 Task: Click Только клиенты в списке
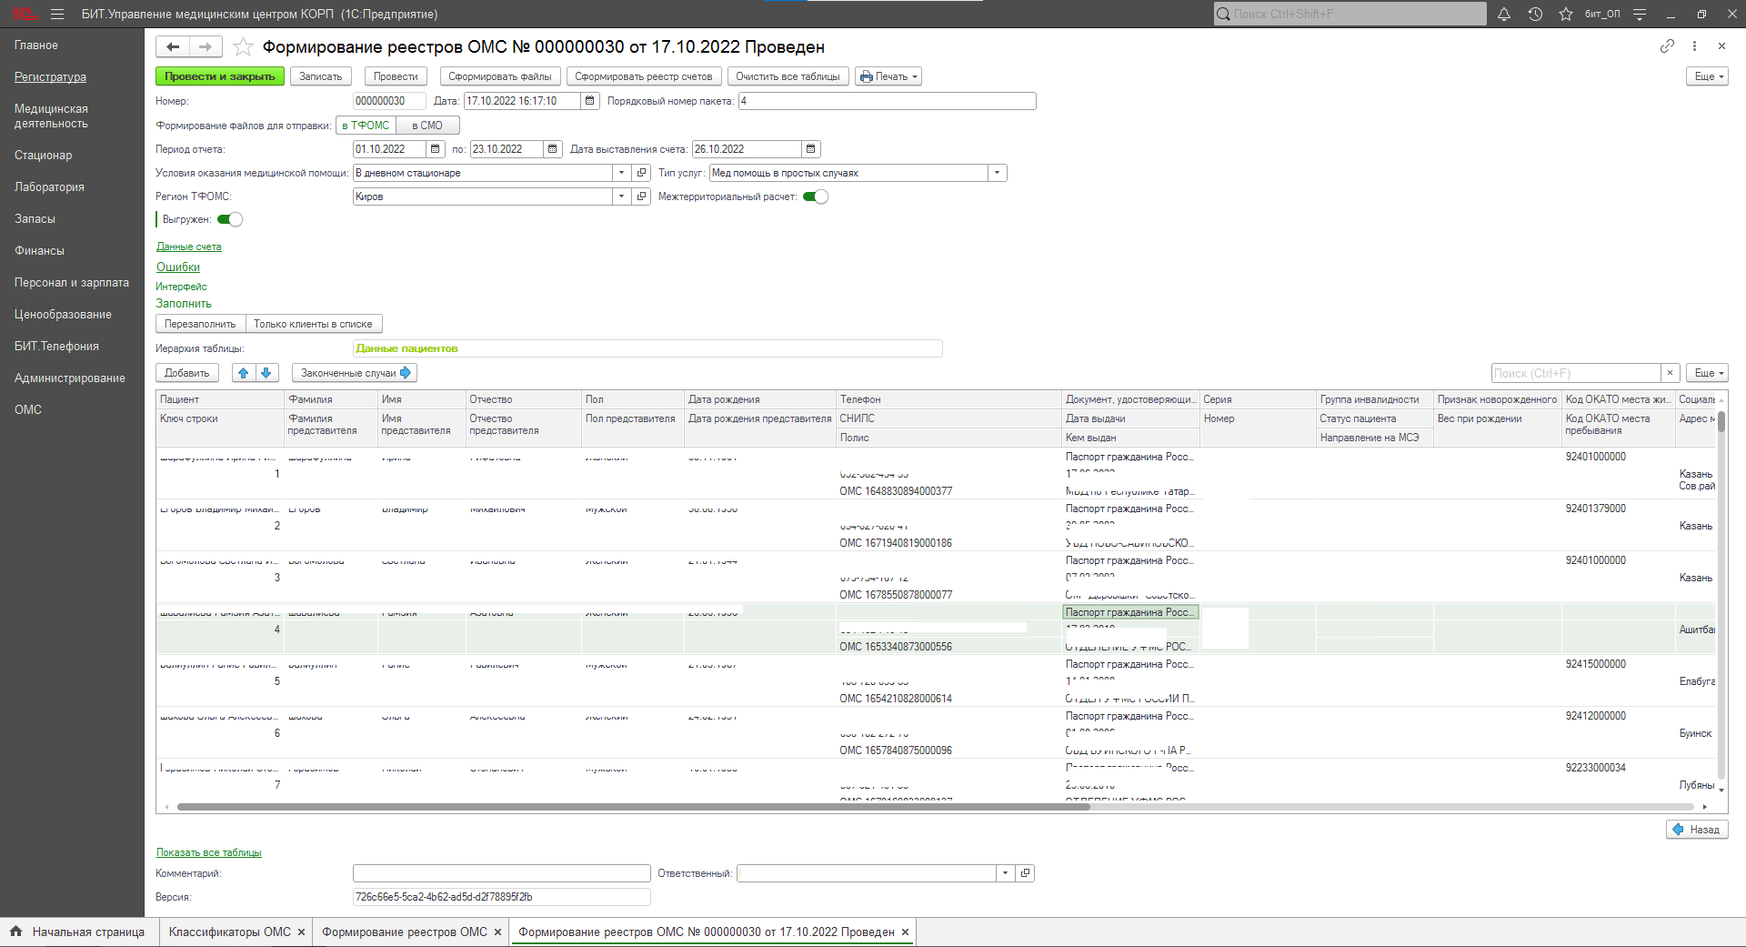[x=314, y=324]
